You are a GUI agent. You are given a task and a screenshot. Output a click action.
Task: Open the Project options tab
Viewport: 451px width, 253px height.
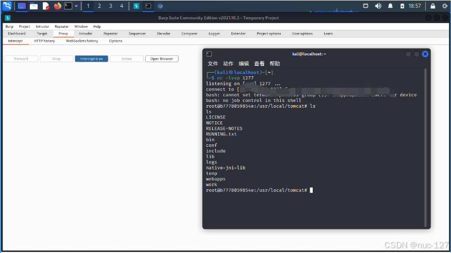tap(269, 33)
